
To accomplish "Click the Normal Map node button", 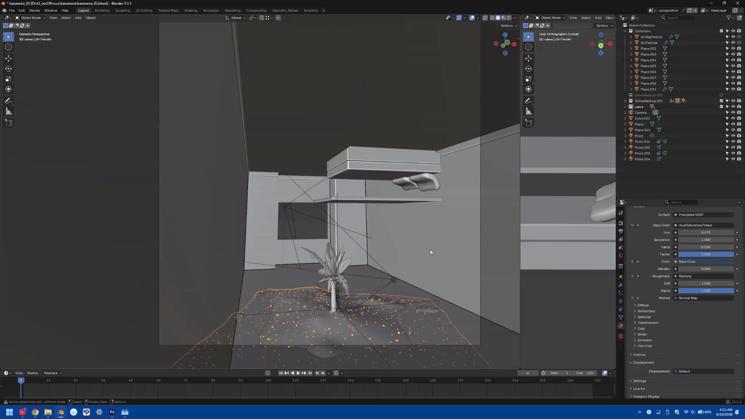I will (703, 298).
